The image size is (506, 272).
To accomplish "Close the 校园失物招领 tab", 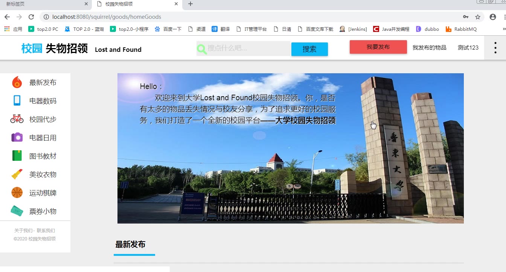I will point(176,4).
